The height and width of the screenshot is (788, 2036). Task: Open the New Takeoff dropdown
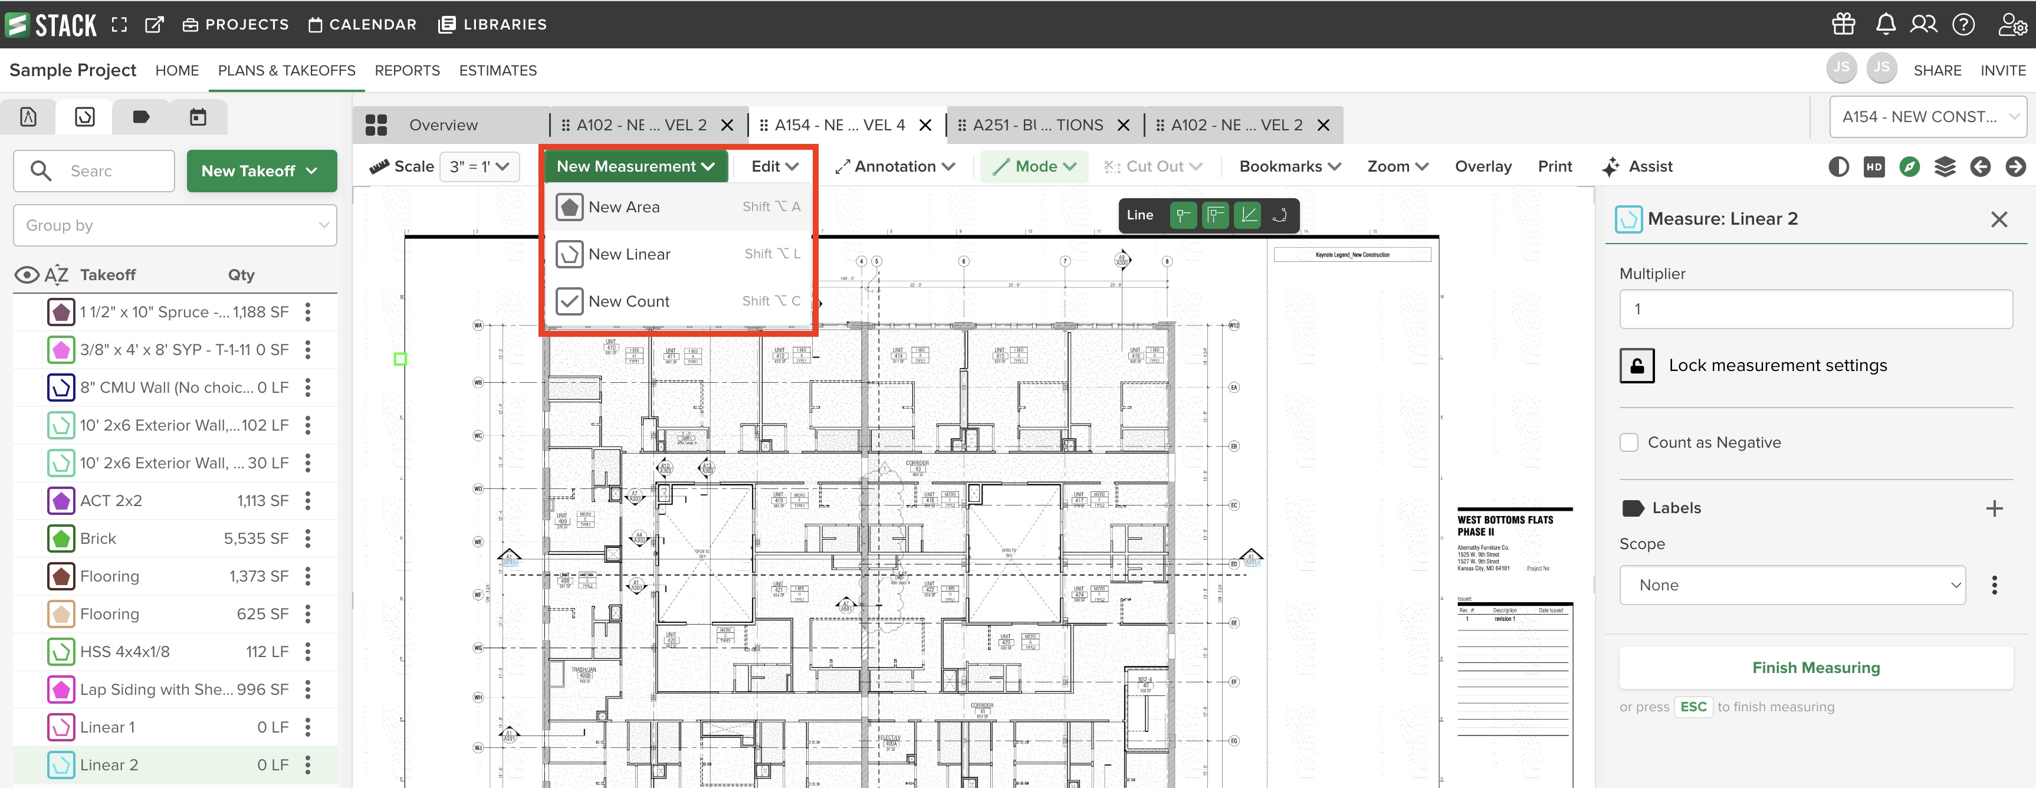(262, 170)
